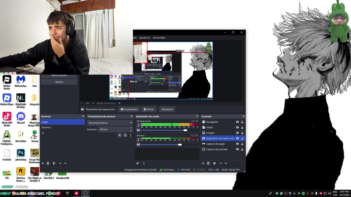Undock the Transiciones de escena panel
351x197 pixels.
[x=132, y=117]
